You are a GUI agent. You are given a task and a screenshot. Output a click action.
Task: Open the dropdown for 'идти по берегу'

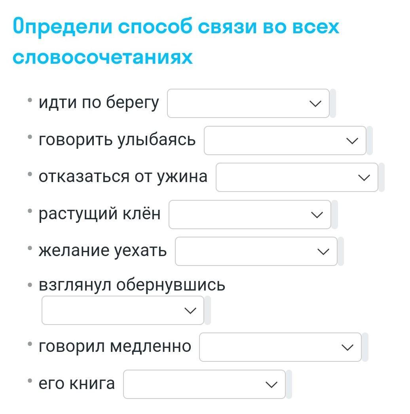248,103
